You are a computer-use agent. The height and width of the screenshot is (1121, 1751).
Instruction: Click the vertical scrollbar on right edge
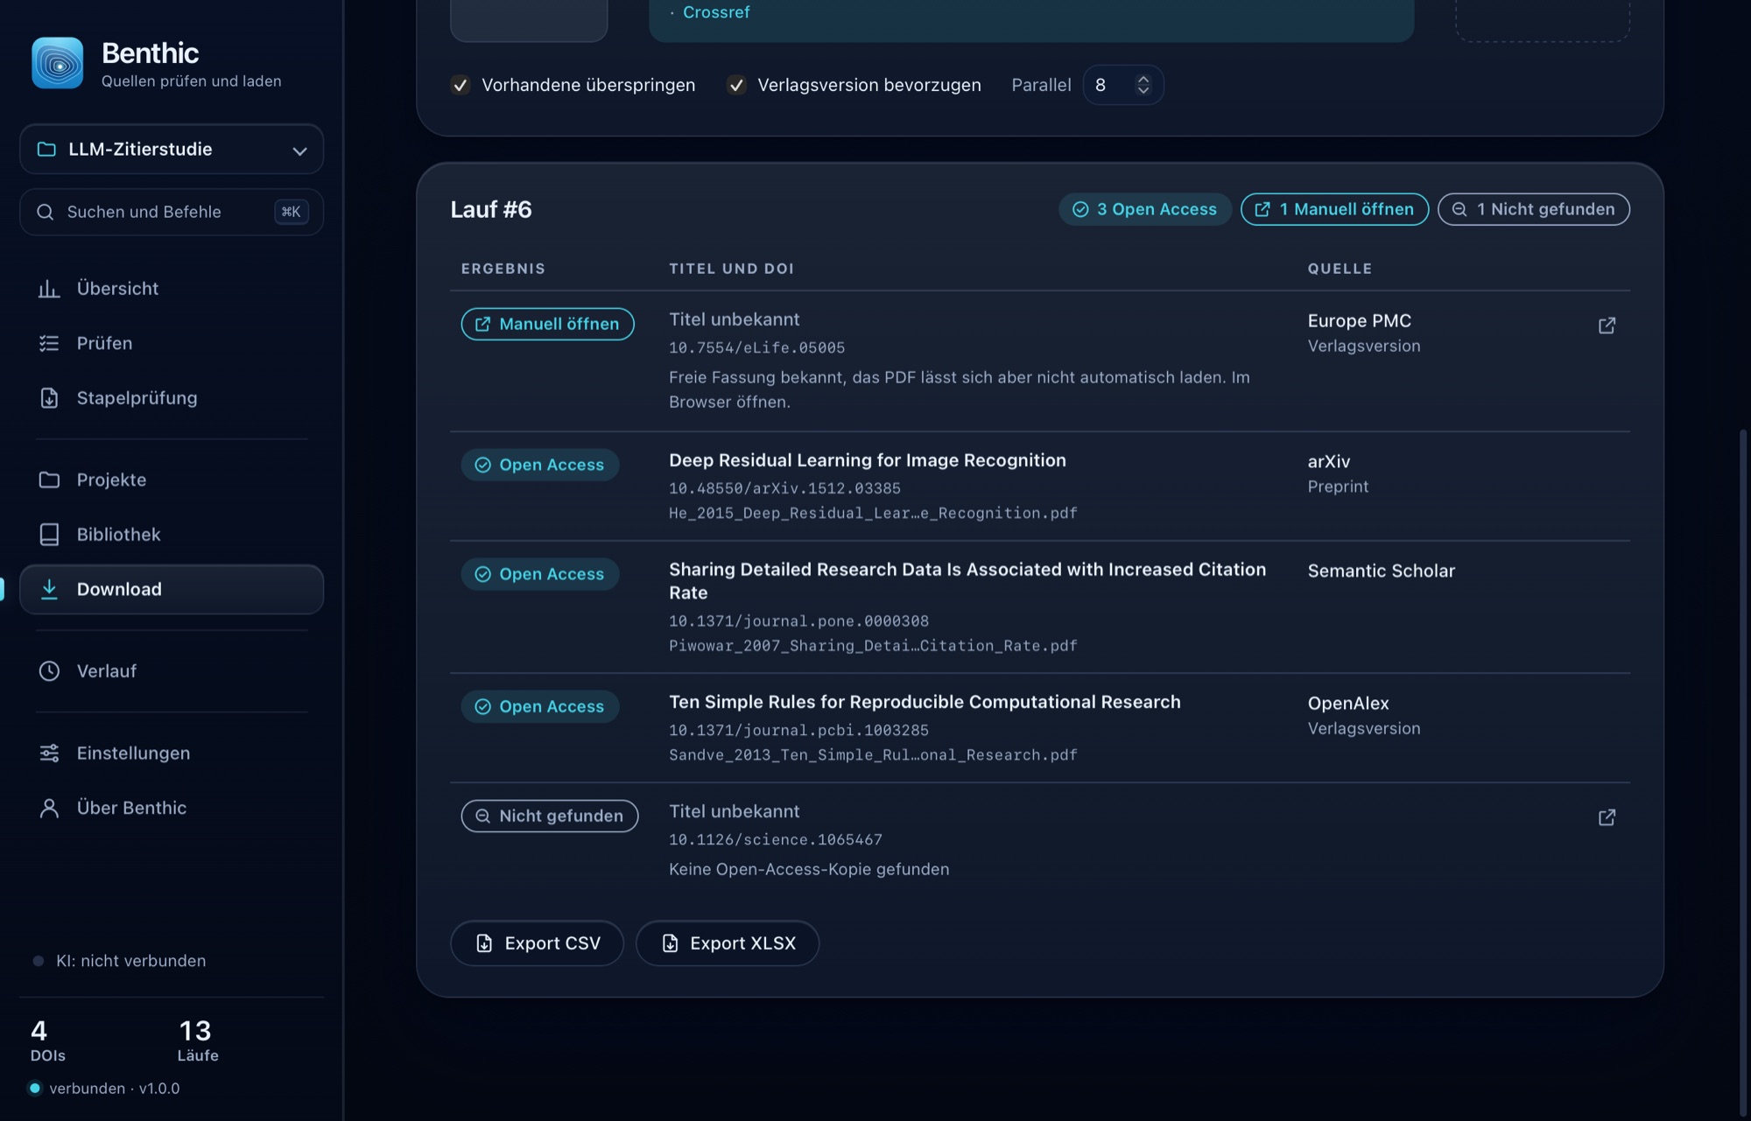[x=1742, y=770]
